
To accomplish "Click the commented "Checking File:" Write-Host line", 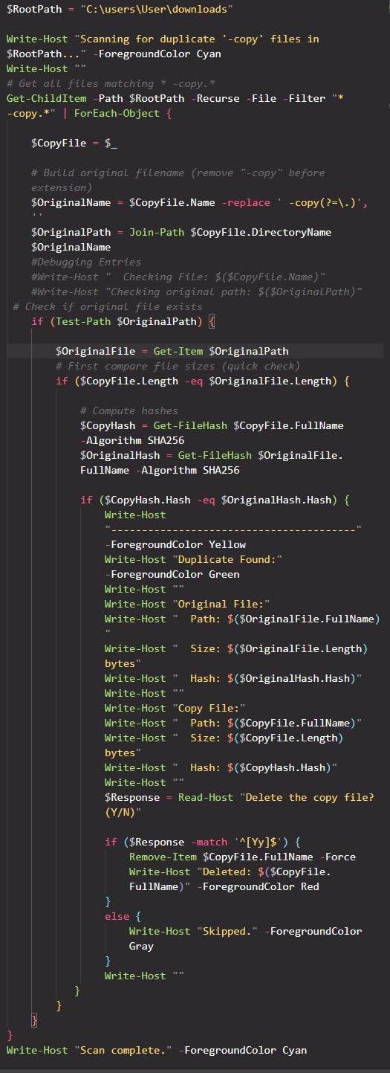I will [x=178, y=277].
